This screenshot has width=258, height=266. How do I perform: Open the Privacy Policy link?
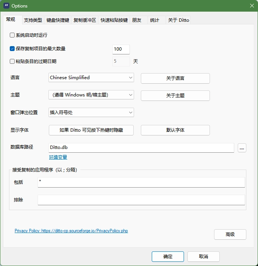[71, 231]
